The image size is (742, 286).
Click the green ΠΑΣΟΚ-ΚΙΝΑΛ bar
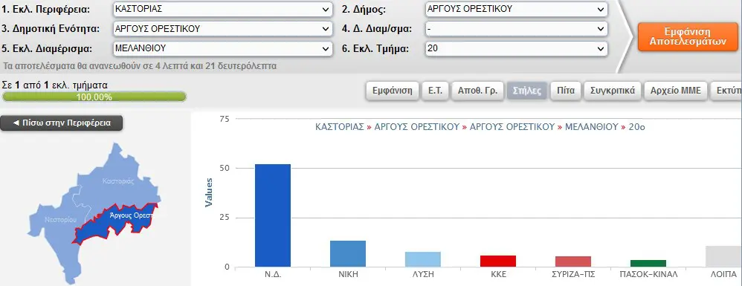tap(648, 264)
